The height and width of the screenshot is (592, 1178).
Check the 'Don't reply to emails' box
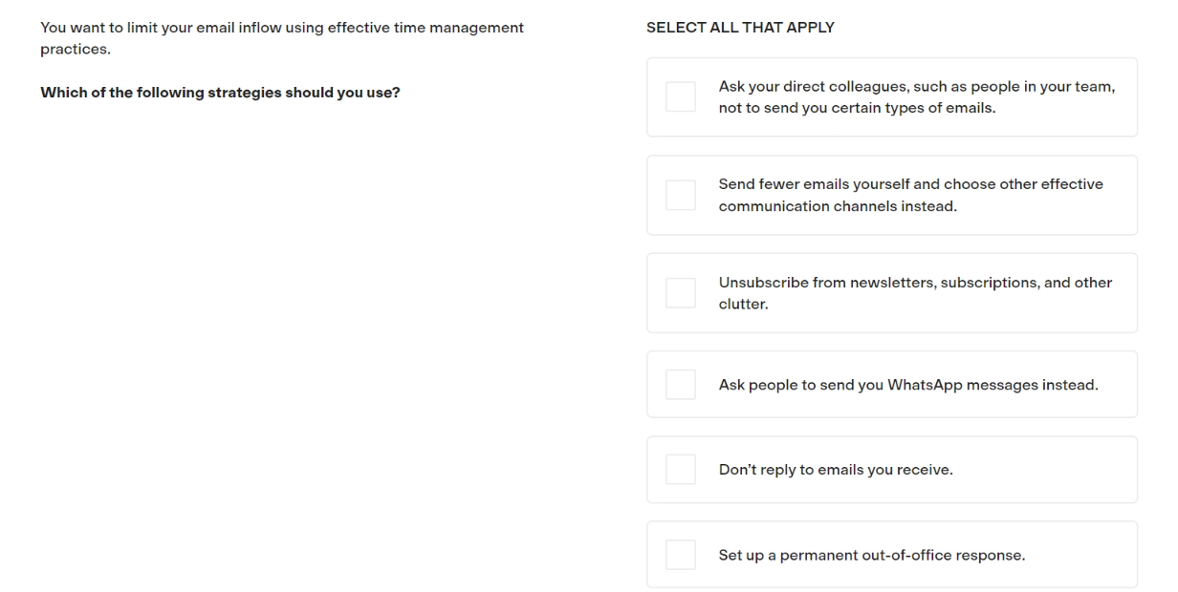[x=681, y=469]
